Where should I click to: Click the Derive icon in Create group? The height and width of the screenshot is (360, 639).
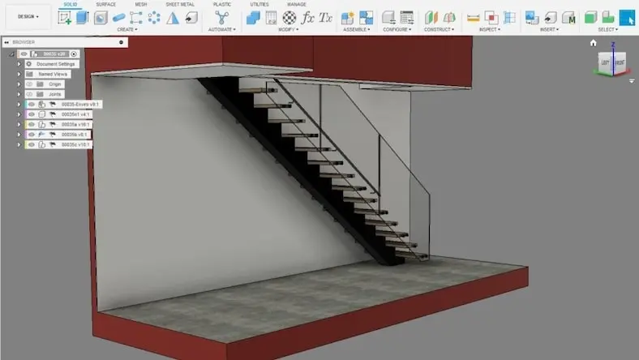pos(191,18)
